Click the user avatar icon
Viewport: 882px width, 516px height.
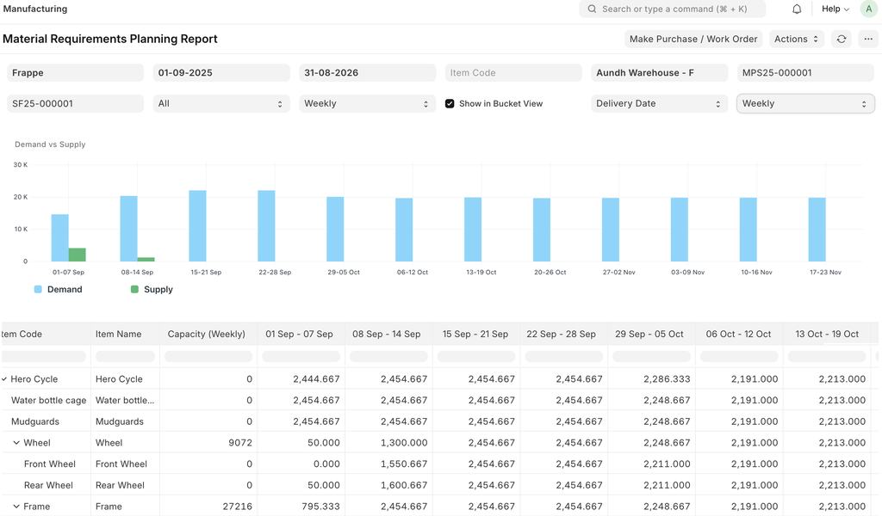tap(868, 9)
